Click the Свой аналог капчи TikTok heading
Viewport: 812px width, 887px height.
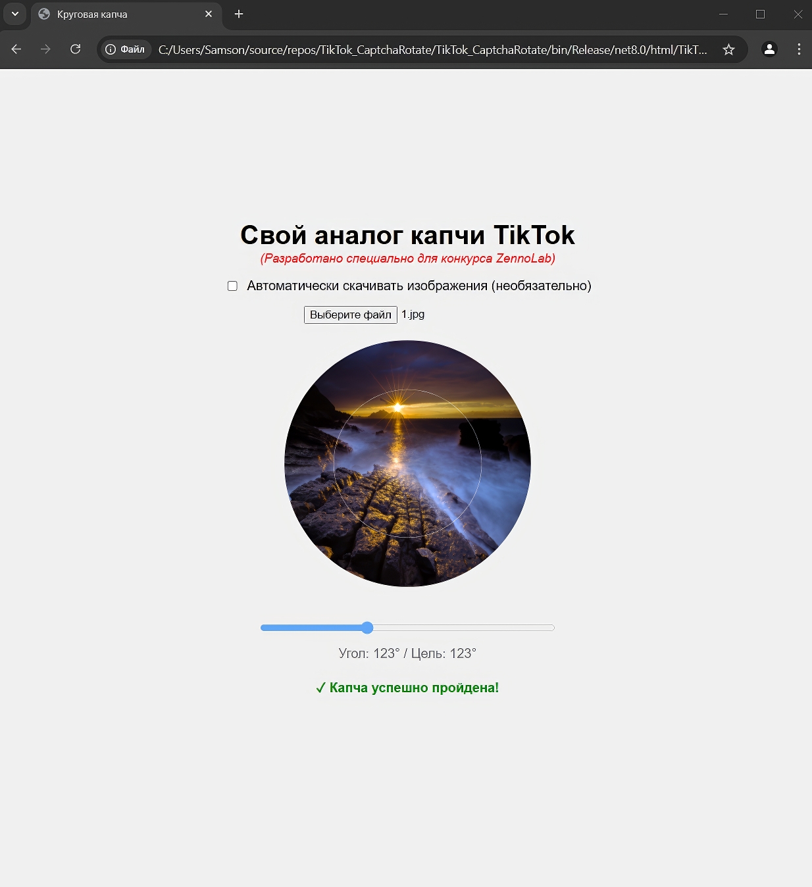click(407, 235)
